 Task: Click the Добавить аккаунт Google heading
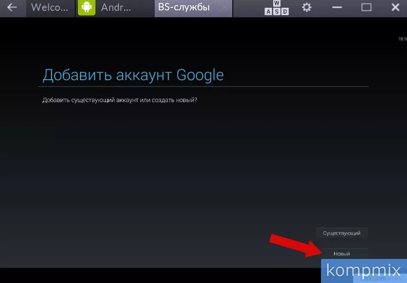pyautogui.click(x=133, y=75)
